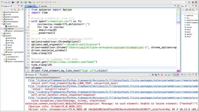Click the New file toolbar icon

[2, 2]
